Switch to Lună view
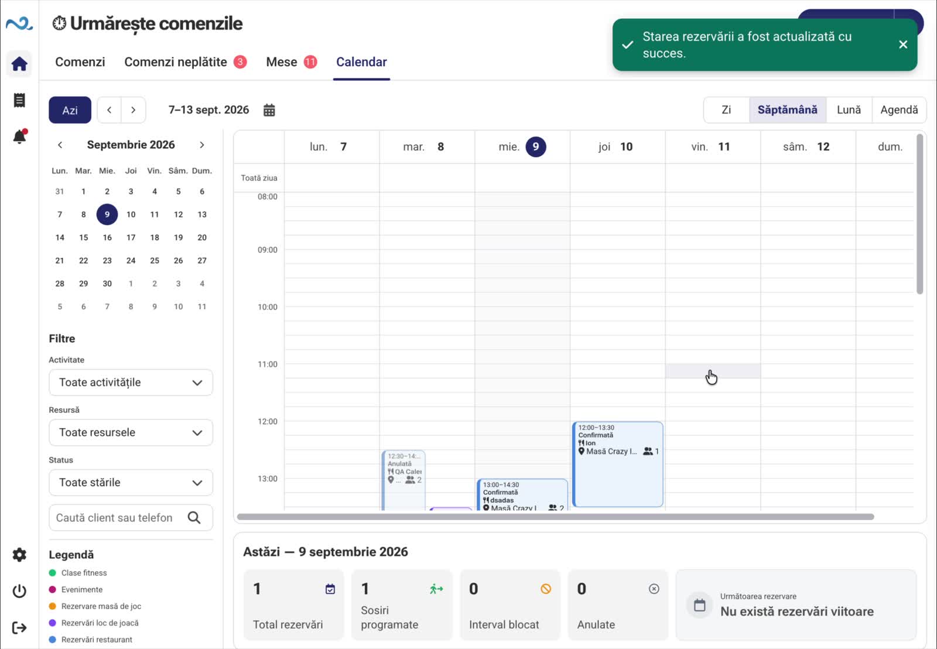The height and width of the screenshot is (649, 937). [x=849, y=110]
